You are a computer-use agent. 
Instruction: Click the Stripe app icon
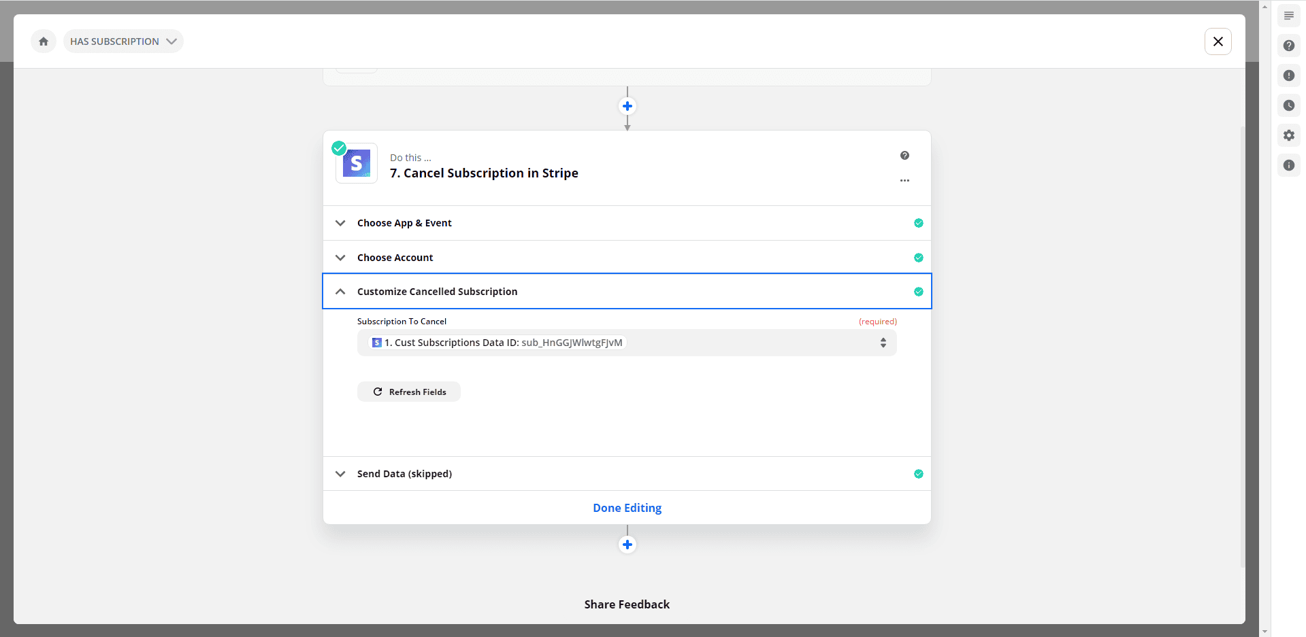coord(357,163)
